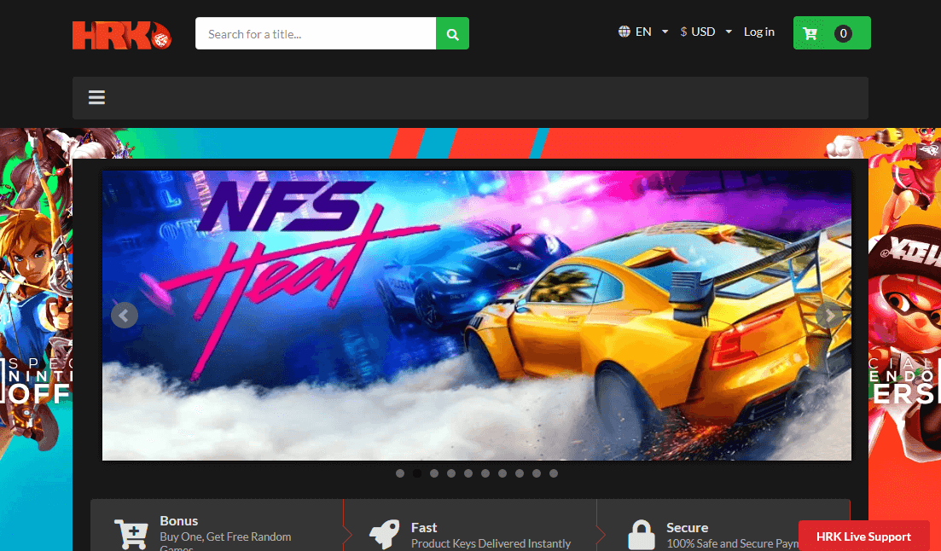Click the green search magnifier button
941x551 pixels.
[x=452, y=33]
